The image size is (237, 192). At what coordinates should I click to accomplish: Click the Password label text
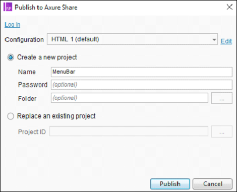(x=33, y=85)
